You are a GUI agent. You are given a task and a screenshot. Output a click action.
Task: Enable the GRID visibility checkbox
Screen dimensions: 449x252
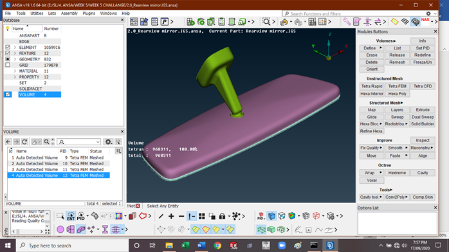click(8, 65)
